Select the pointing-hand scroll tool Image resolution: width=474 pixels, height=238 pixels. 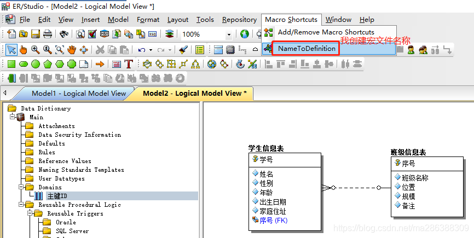click(x=24, y=49)
